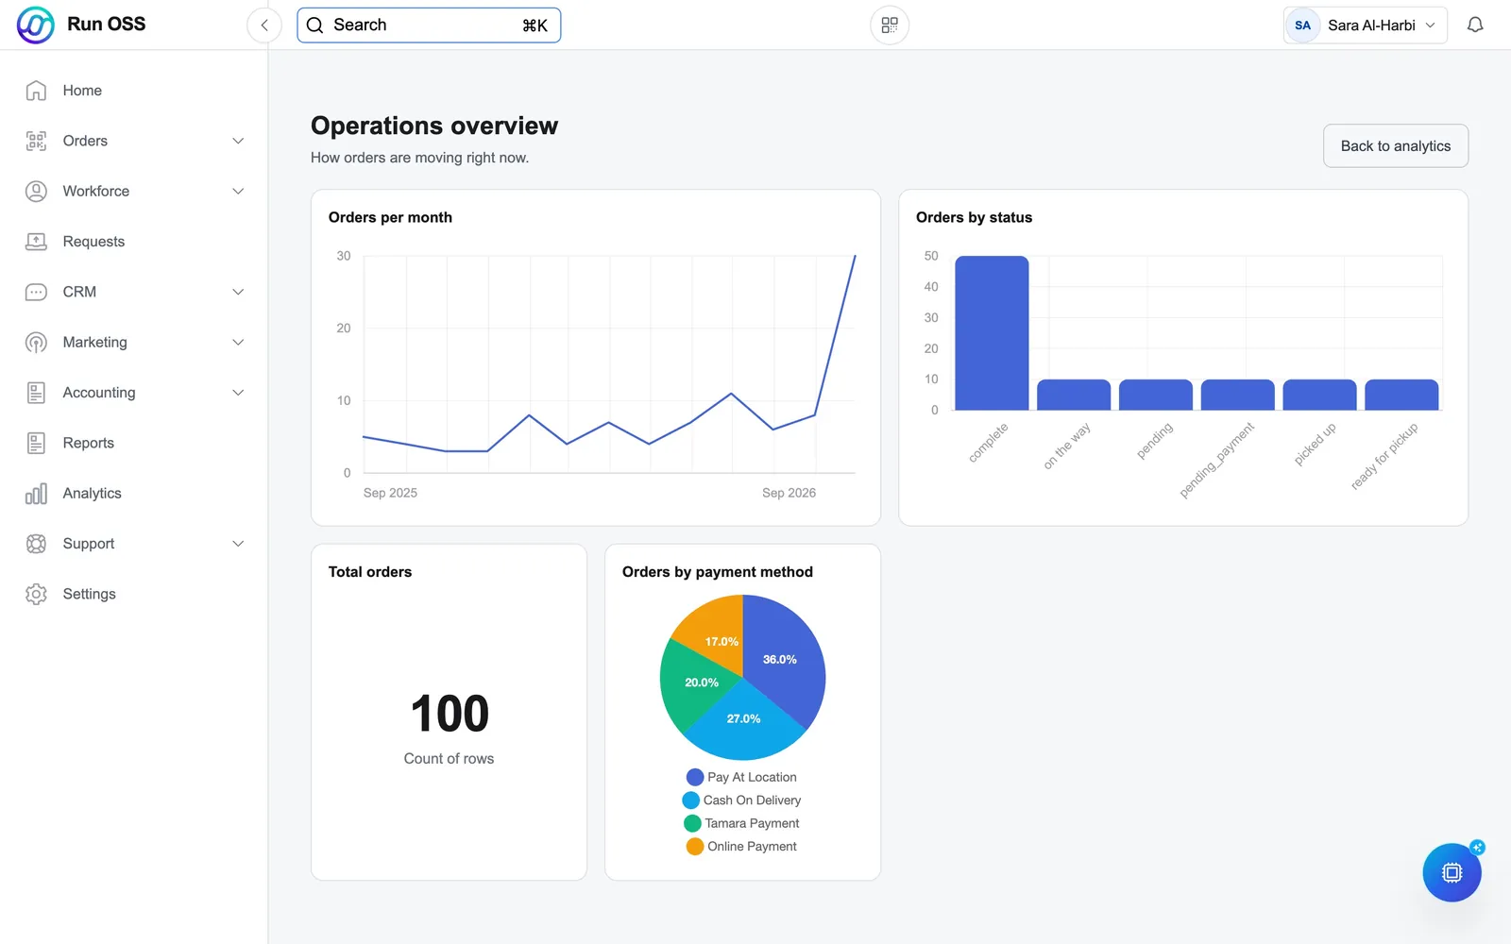Click the Sep 2025 axis label
The width and height of the screenshot is (1511, 944).
click(390, 493)
